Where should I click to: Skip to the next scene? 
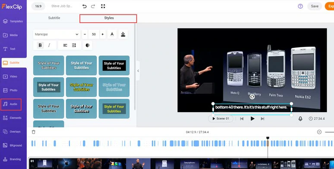262,119
